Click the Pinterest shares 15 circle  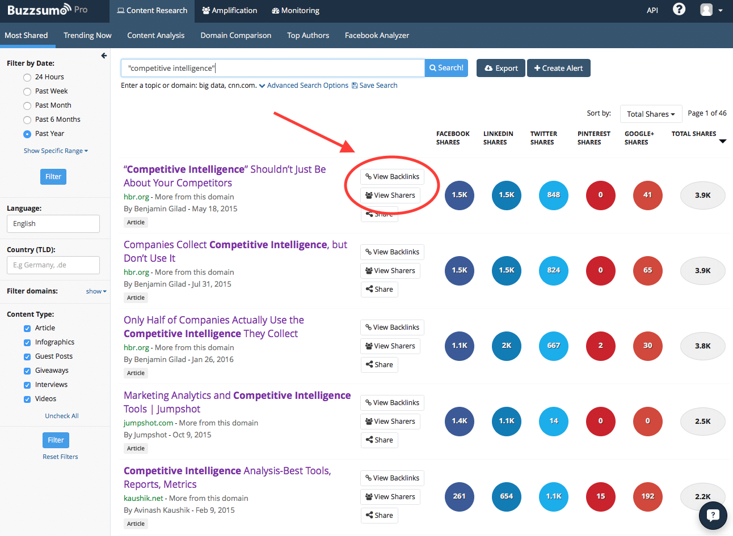601,496
